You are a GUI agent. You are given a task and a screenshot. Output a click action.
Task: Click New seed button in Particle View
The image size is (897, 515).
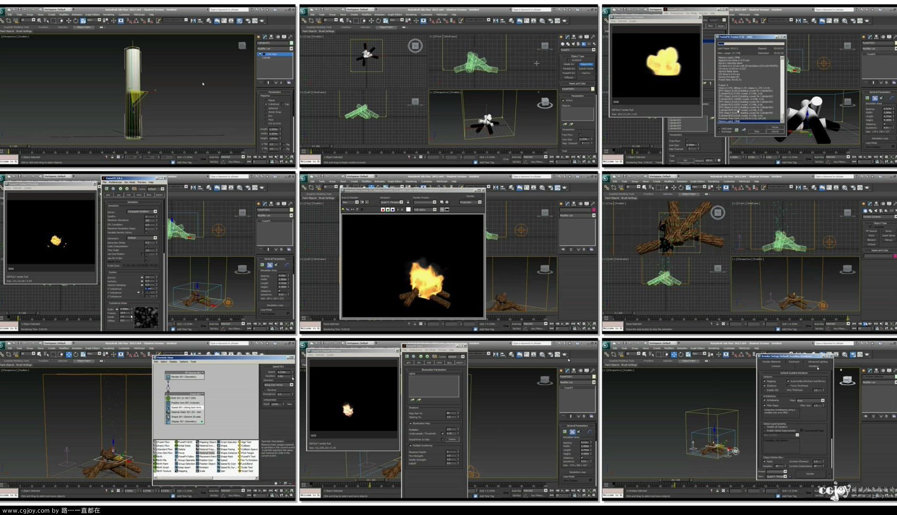click(290, 404)
